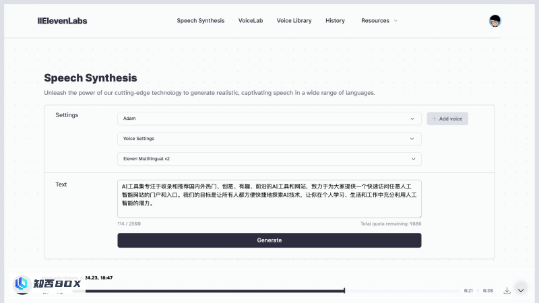Click the Add voice button
The height and width of the screenshot is (303, 539).
(x=447, y=119)
